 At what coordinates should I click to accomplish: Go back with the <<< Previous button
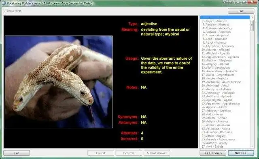pyautogui.click(x=213, y=153)
